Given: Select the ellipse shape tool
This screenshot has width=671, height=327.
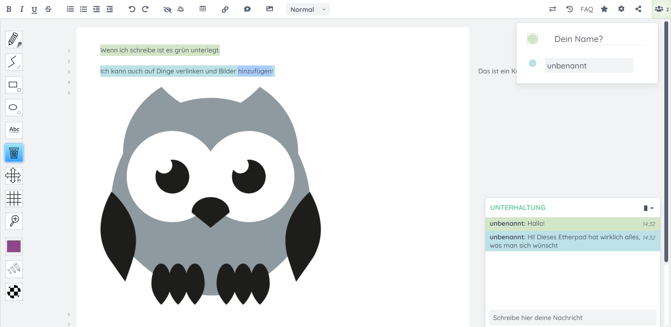Looking at the screenshot, I should click(x=14, y=108).
